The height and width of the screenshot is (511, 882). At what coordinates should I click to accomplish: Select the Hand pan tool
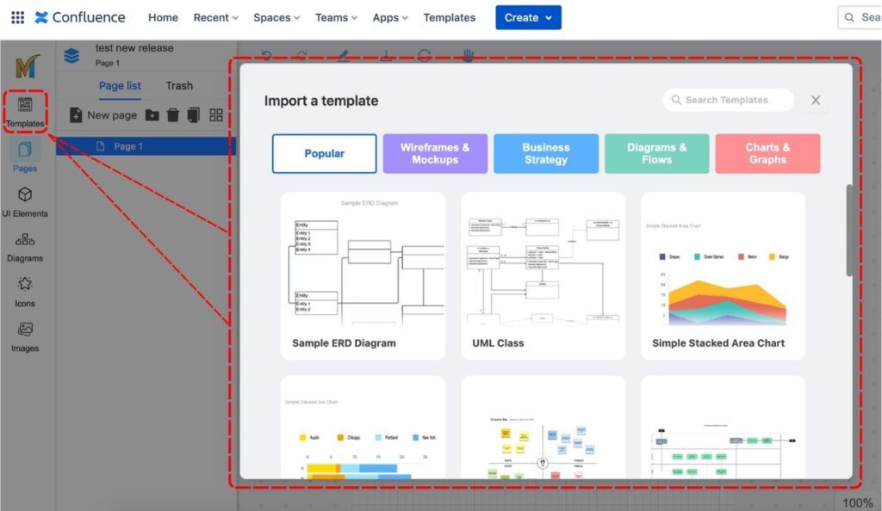coord(468,55)
